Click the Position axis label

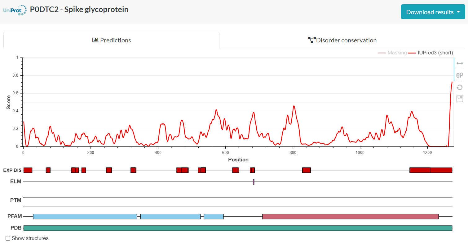click(238, 160)
